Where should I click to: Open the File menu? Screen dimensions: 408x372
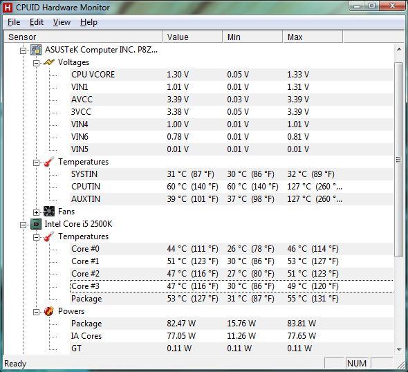click(14, 22)
